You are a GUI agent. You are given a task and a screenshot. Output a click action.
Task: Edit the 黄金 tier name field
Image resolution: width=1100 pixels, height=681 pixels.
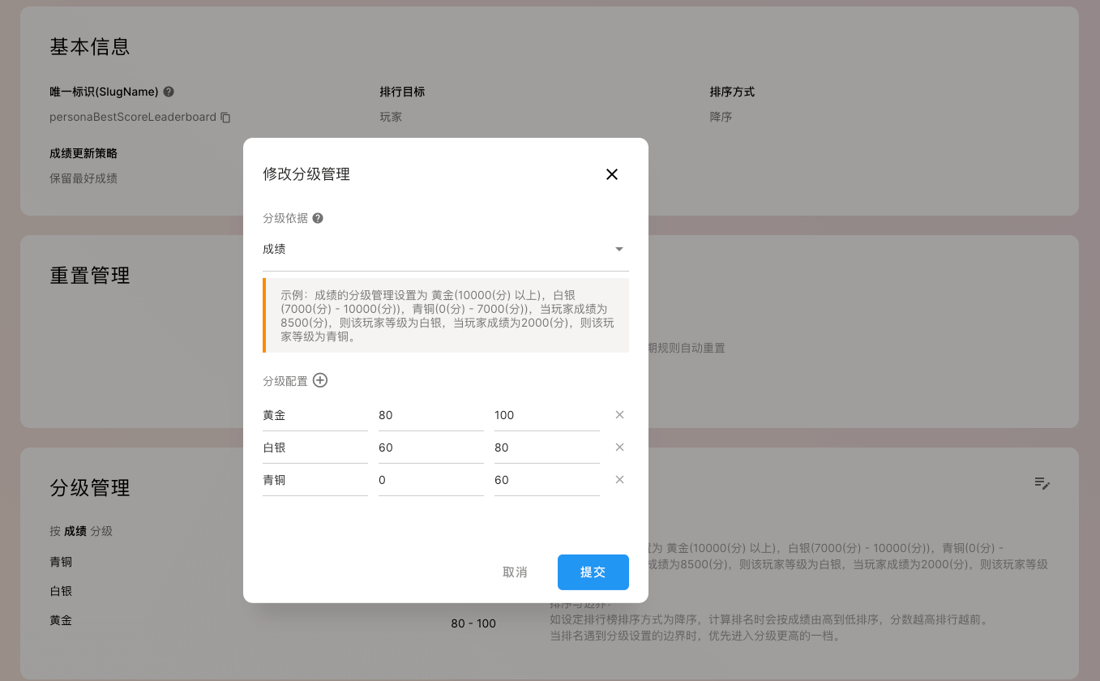pos(315,415)
